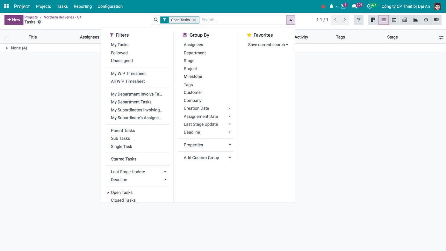Open the Save current search dropdown

click(x=268, y=45)
